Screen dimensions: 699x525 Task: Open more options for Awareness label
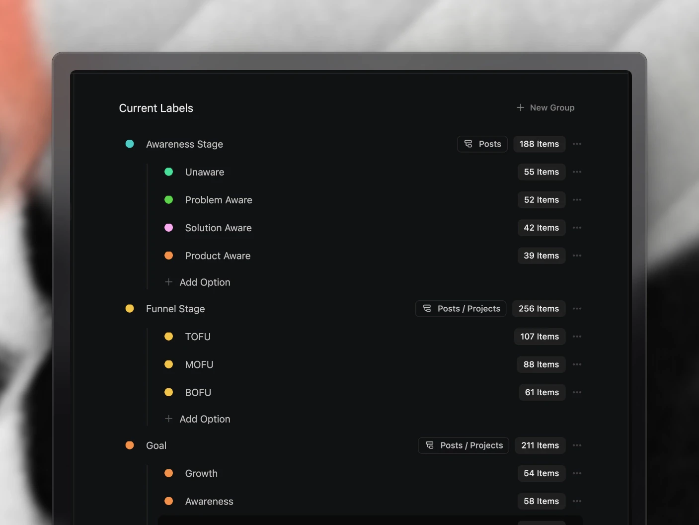pyautogui.click(x=577, y=501)
